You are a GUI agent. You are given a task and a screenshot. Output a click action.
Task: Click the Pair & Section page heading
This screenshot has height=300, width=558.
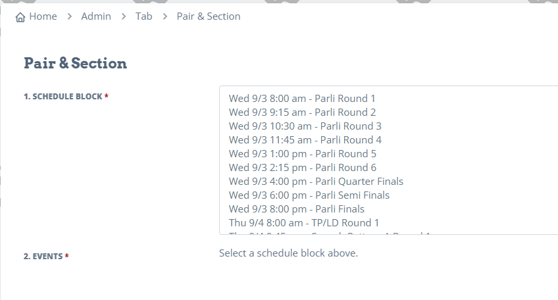click(x=75, y=63)
